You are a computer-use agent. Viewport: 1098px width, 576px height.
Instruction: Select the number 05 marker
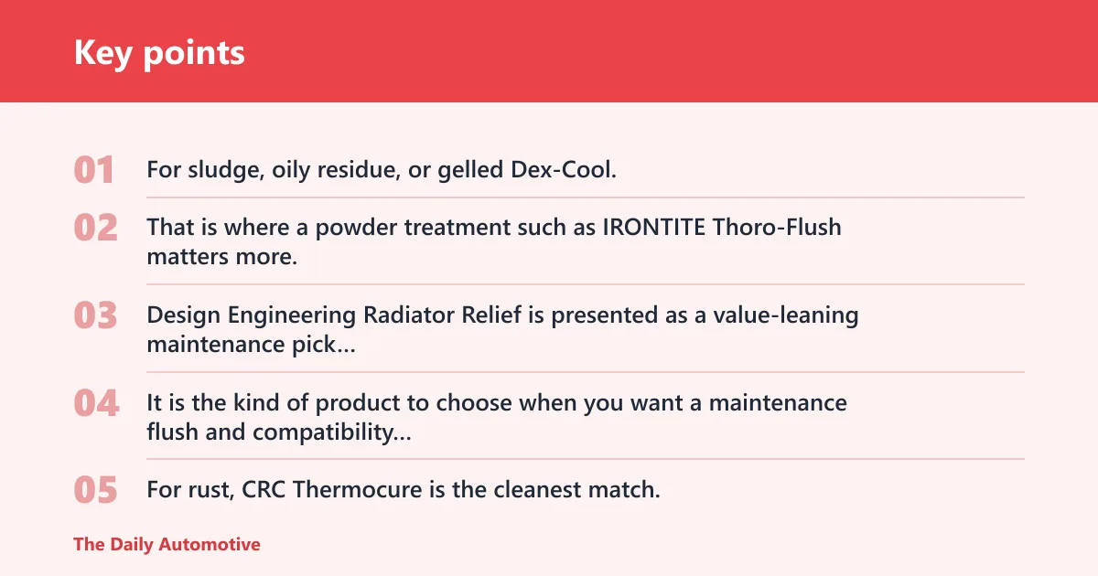(95, 490)
